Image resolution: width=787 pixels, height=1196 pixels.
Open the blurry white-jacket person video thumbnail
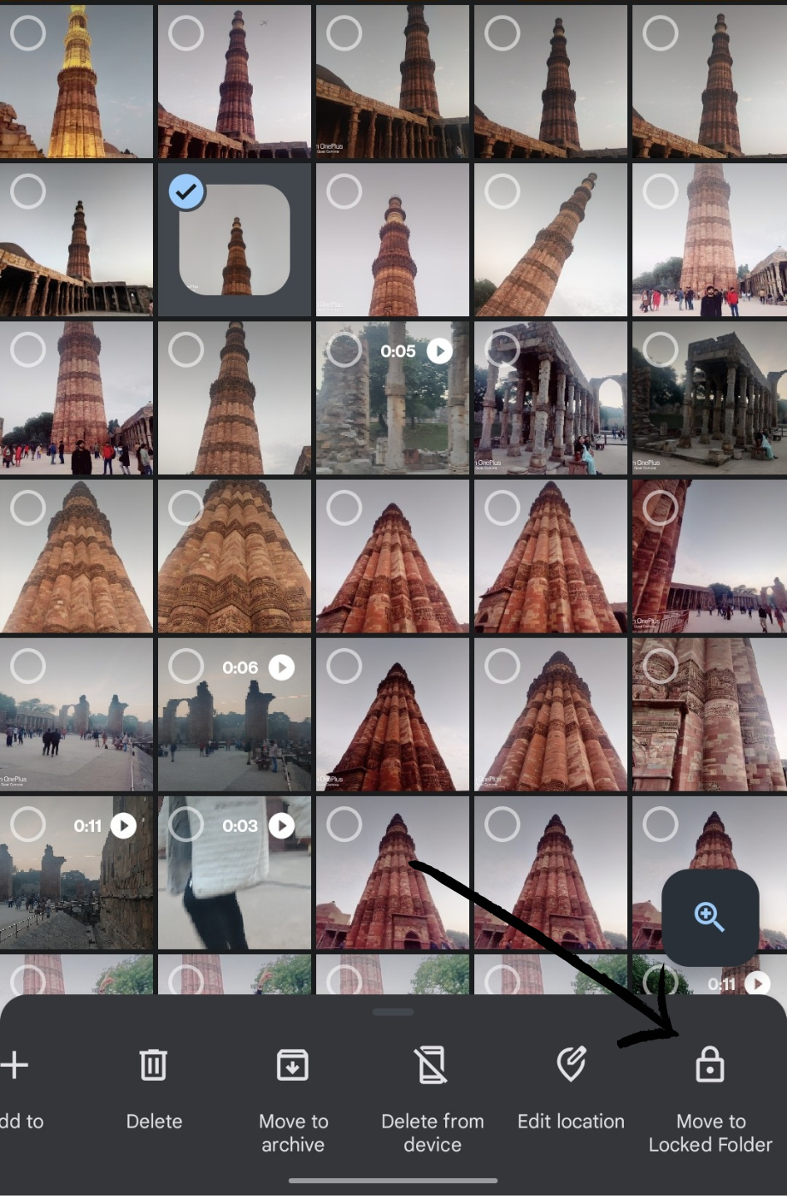[234, 873]
